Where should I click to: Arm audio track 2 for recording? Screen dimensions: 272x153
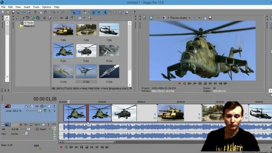click(x=21, y=125)
